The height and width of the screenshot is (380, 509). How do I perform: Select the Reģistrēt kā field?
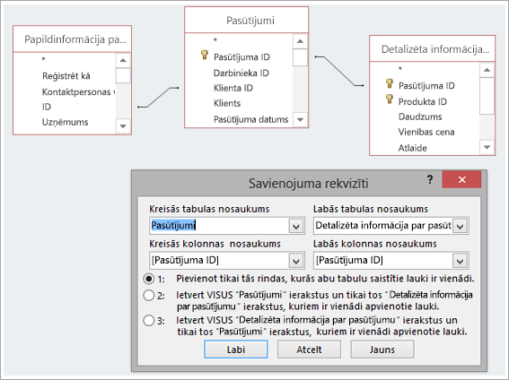[x=66, y=76]
